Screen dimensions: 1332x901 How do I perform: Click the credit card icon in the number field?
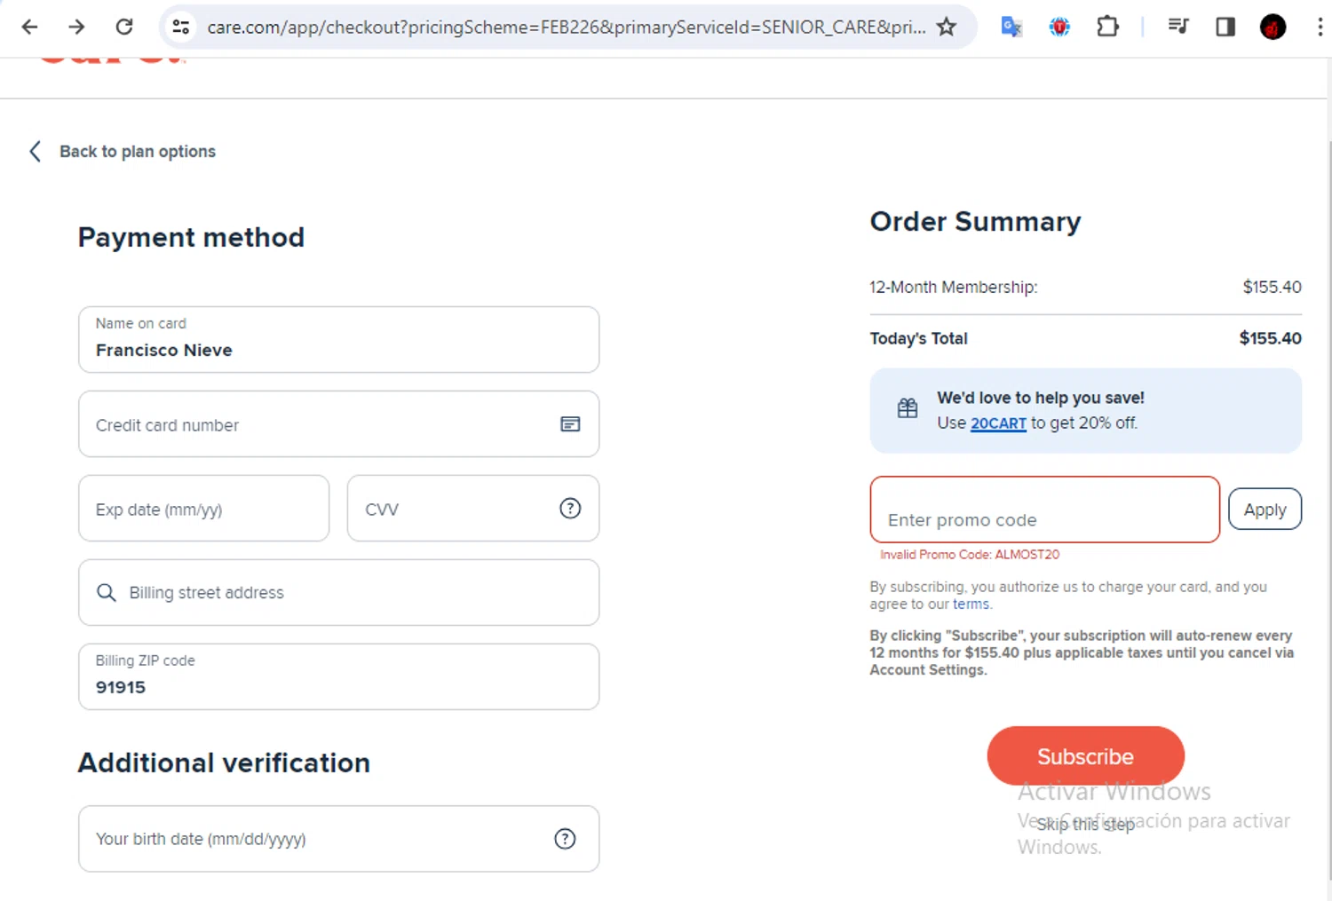pyautogui.click(x=570, y=424)
